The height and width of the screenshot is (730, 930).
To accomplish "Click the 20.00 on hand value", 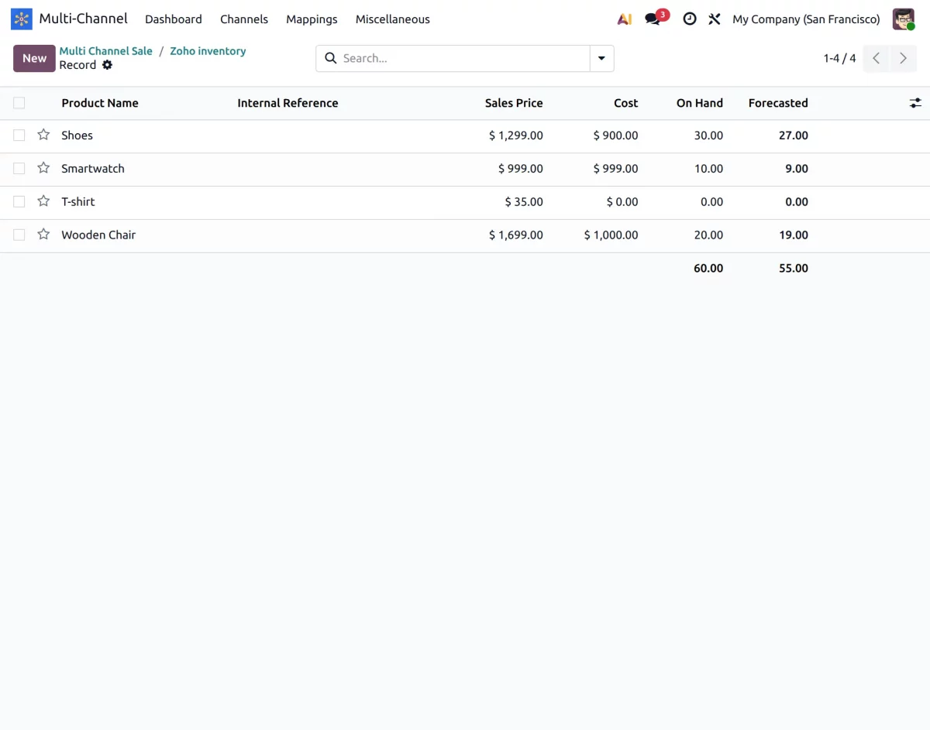I will [x=708, y=235].
